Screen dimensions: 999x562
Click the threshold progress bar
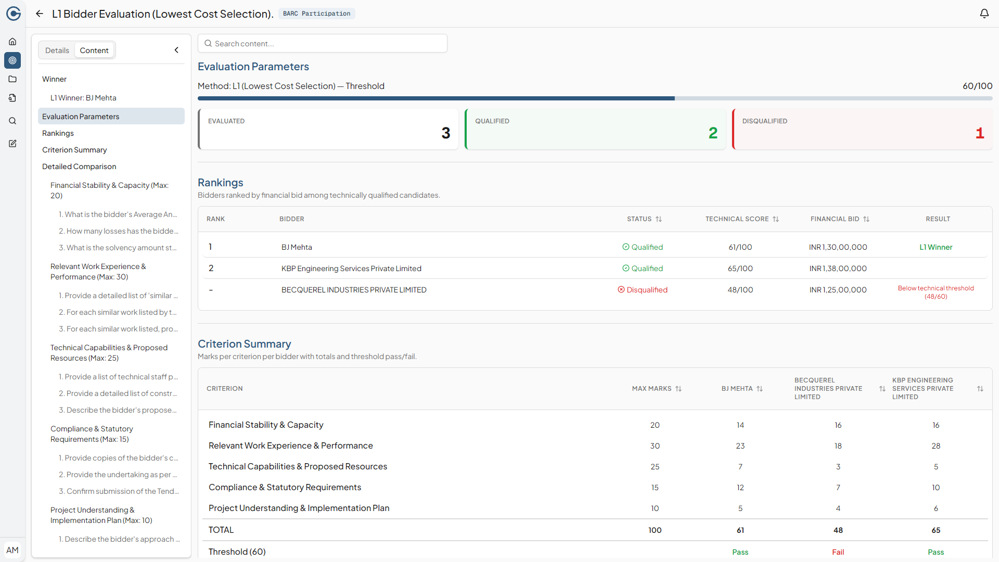tap(595, 98)
